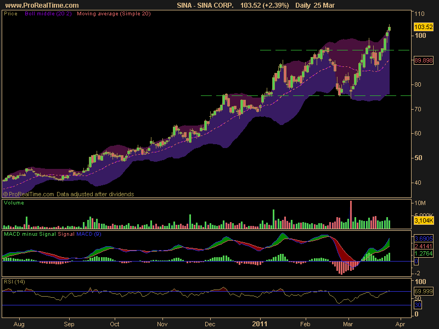
Task: Select the RSI (14) panel label
Action: click(14, 282)
